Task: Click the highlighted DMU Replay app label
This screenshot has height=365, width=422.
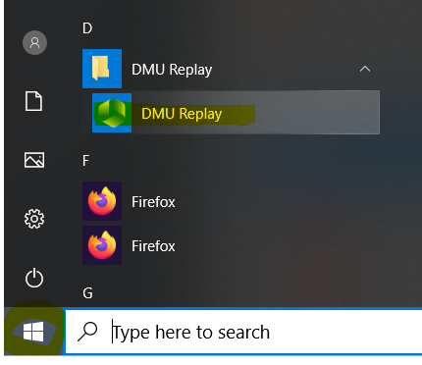Action: (182, 114)
